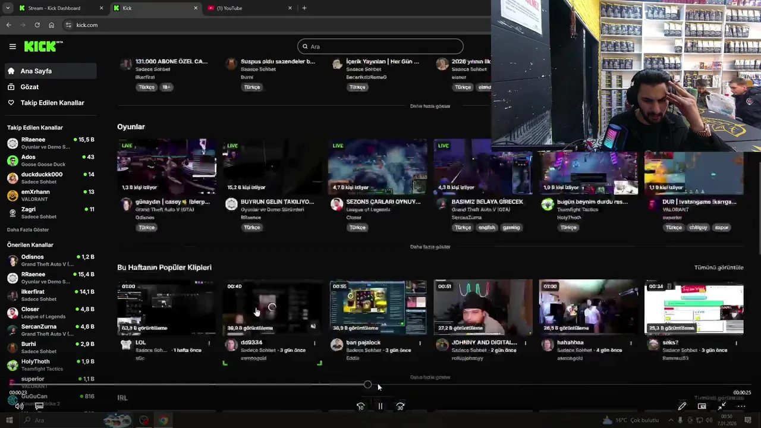Click the chillguy tag under VALORANT stream
This screenshot has height=428, width=761.
pos(698,228)
